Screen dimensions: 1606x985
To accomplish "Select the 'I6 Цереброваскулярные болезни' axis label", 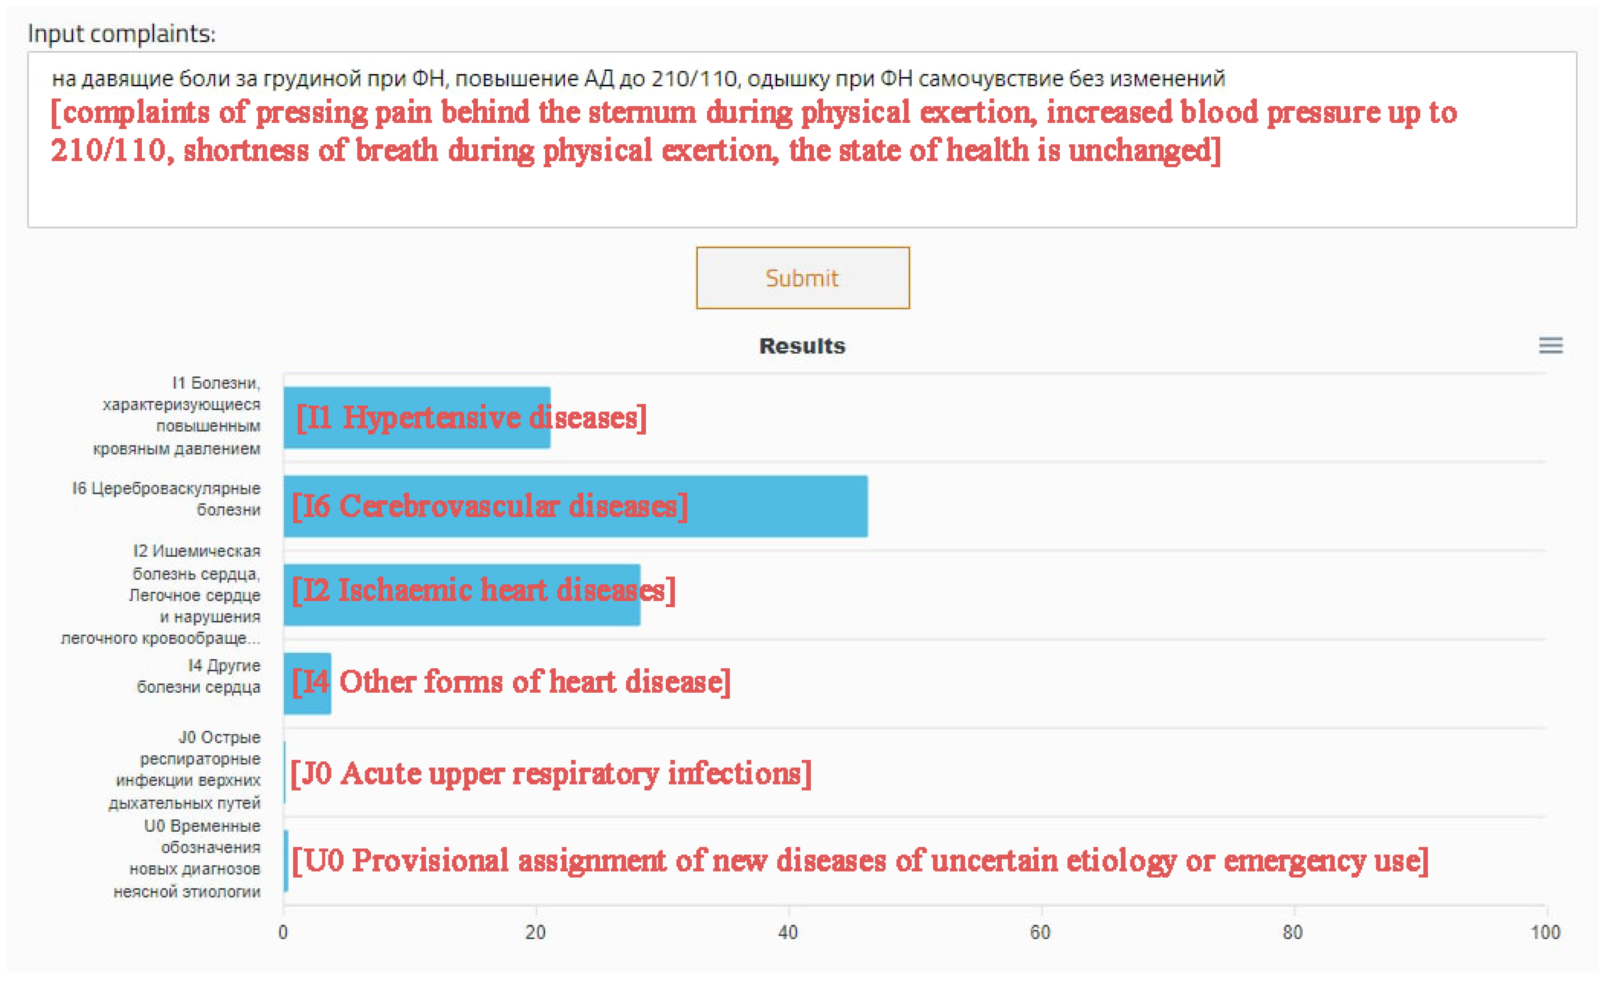I will (167, 499).
